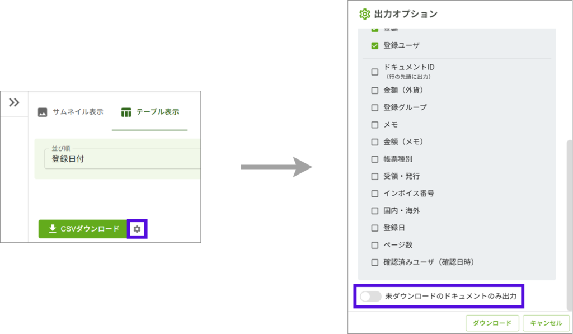Screen dimensions: 573x334
Task: Click the 出力オプション dialog scrollbar
Action: 569,224
